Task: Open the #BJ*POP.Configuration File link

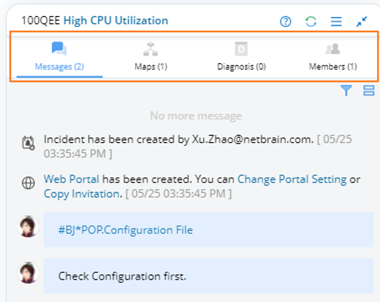Action: point(125,230)
